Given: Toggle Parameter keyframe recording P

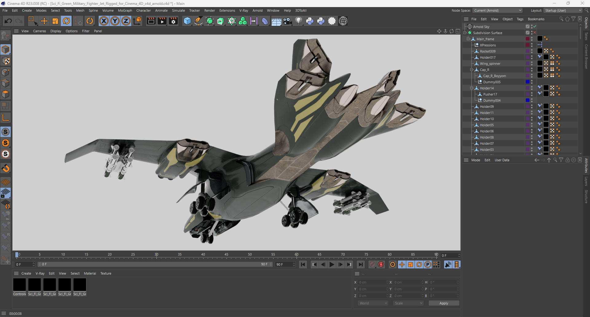Looking at the screenshot, I should [x=428, y=264].
